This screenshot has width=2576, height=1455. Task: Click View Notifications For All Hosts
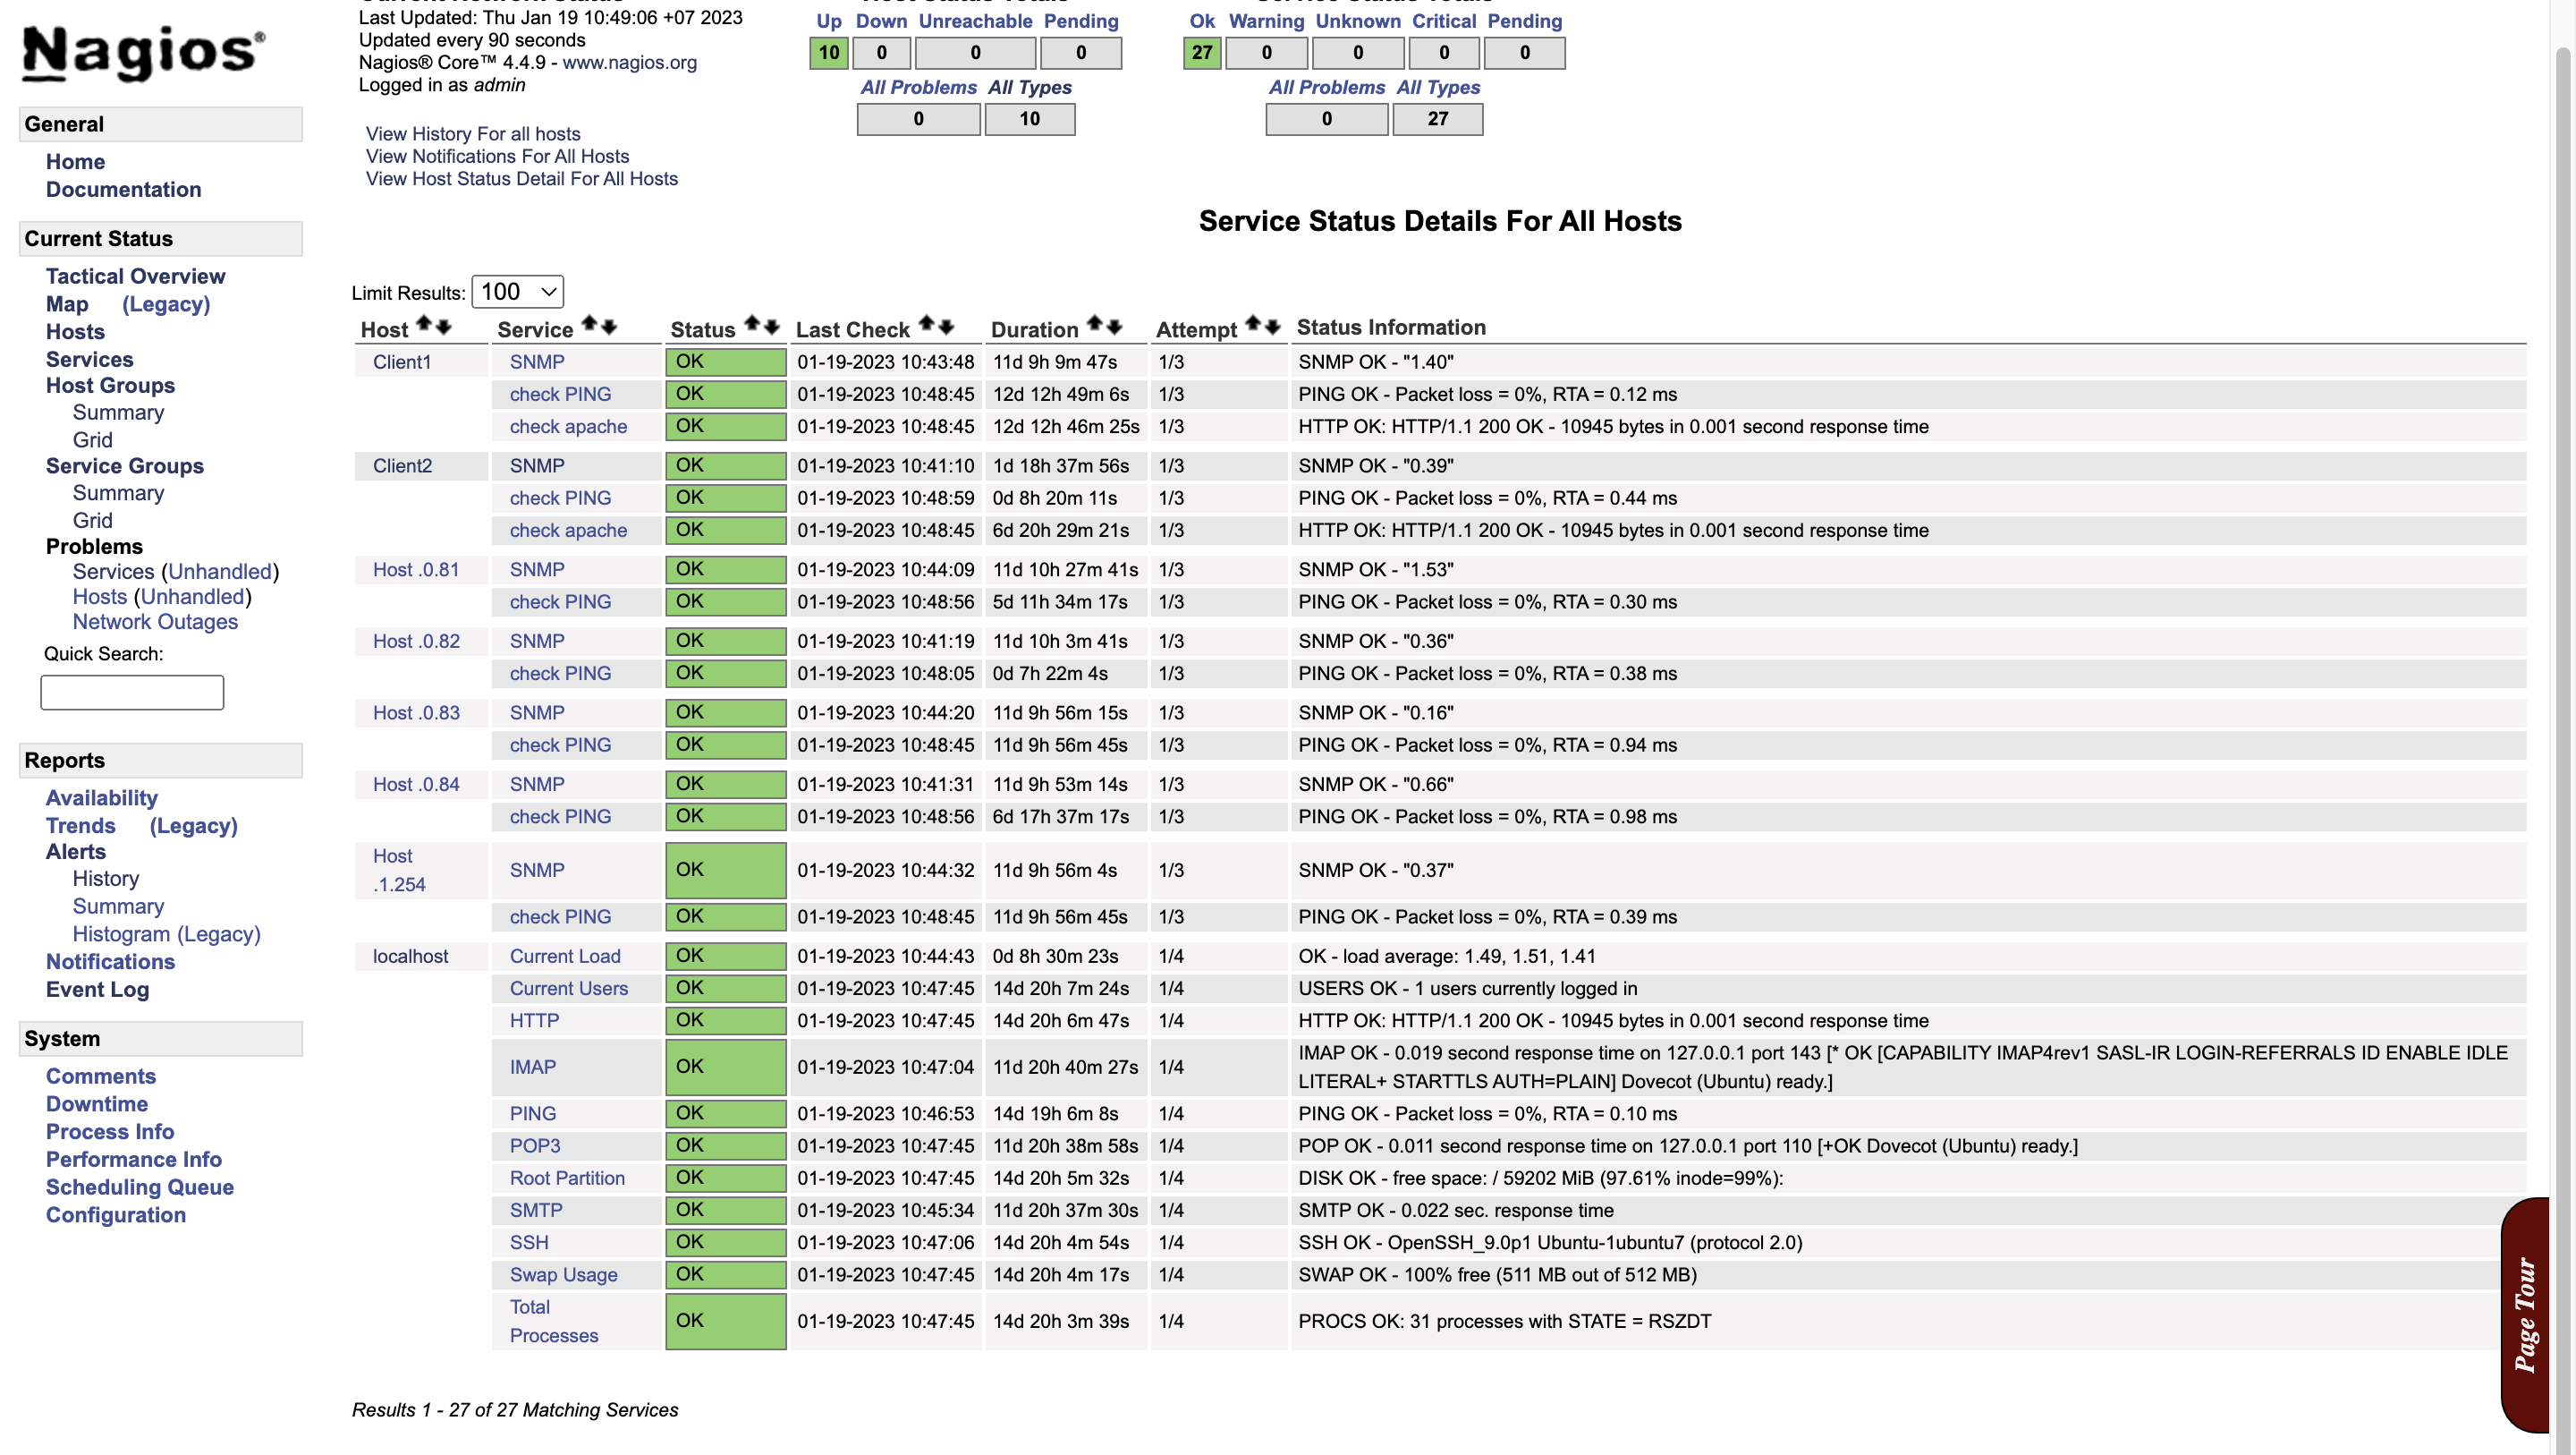pyautogui.click(x=497, y=156)
